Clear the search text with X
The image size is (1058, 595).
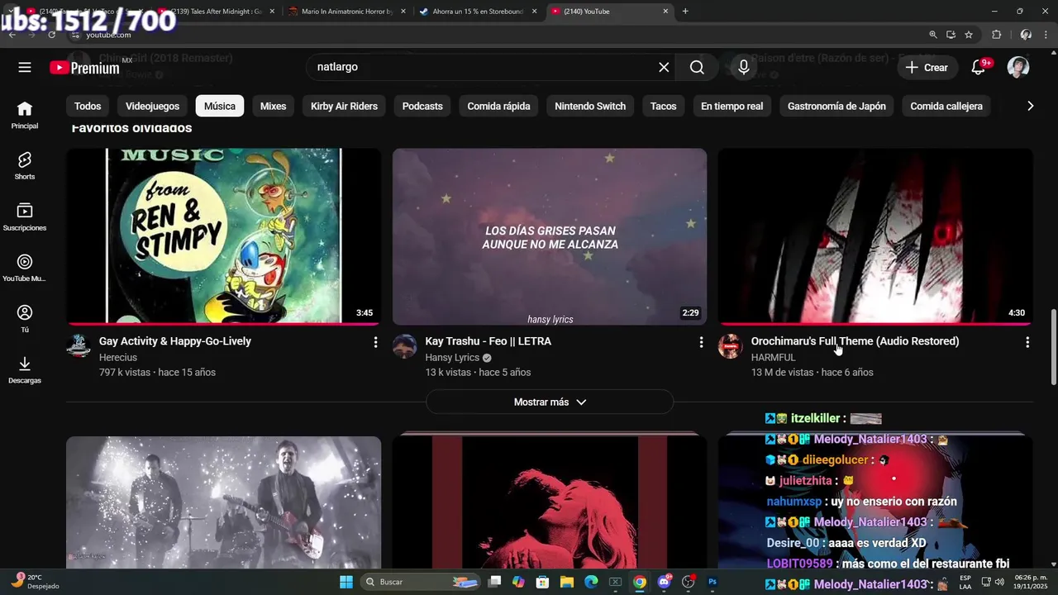(664, 68)
